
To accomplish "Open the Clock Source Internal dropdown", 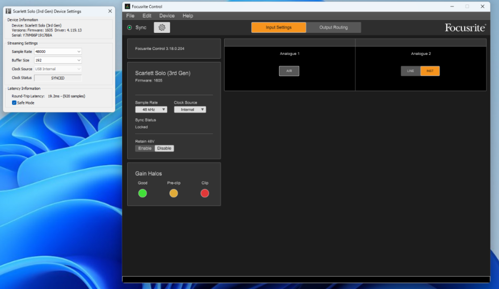I will click(x=190, y=109).
